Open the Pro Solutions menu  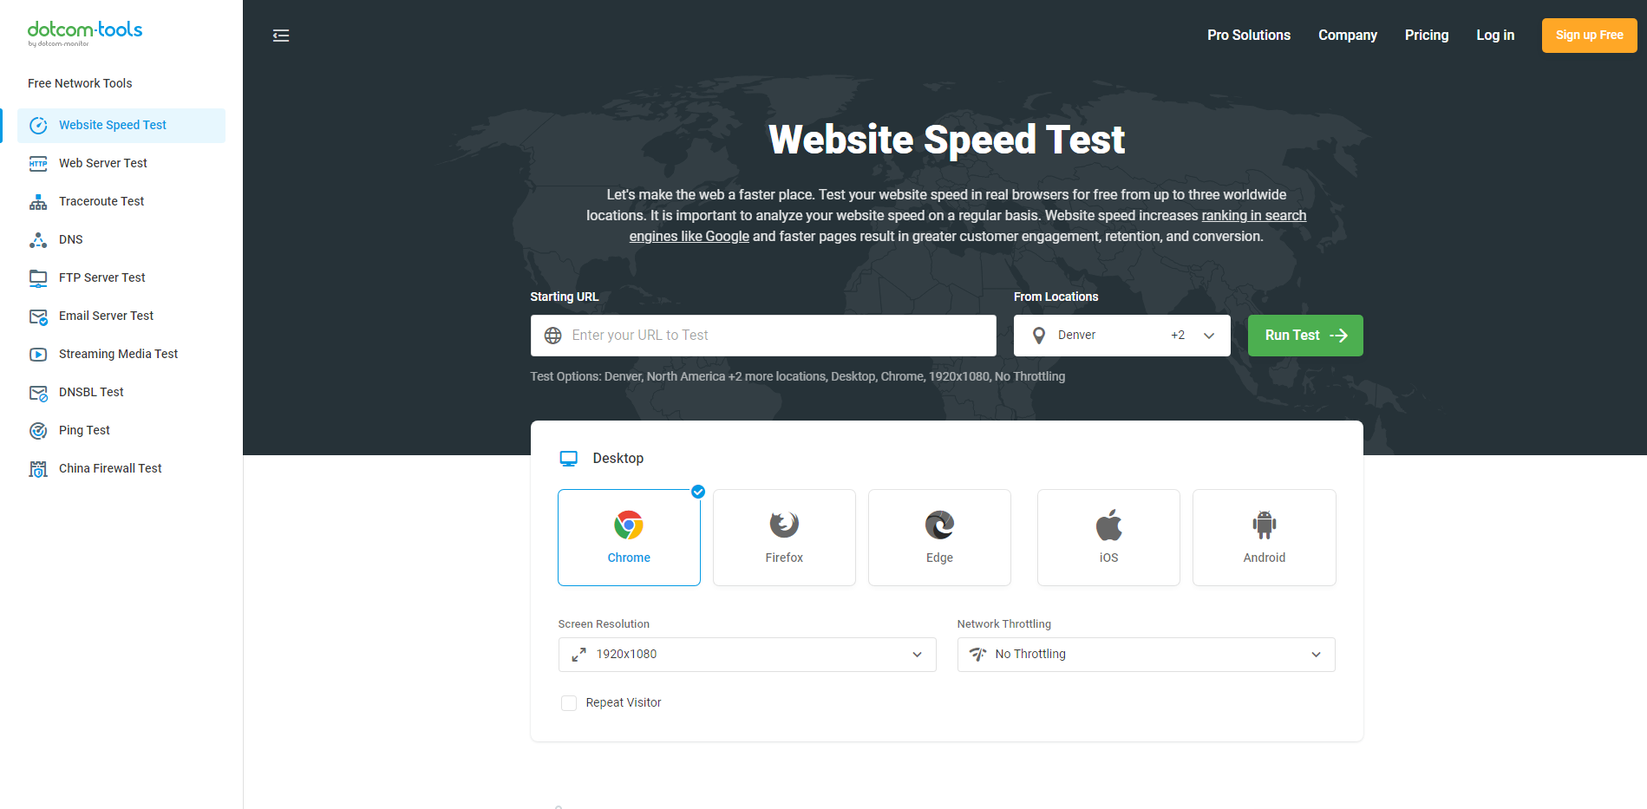(1249, 36)
